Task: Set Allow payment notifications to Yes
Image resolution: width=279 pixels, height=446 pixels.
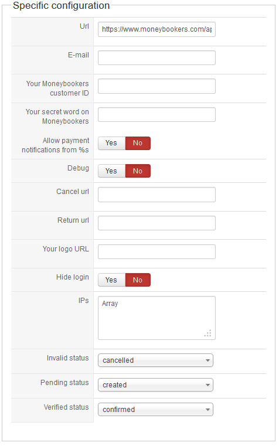Action: coord(111,143)
